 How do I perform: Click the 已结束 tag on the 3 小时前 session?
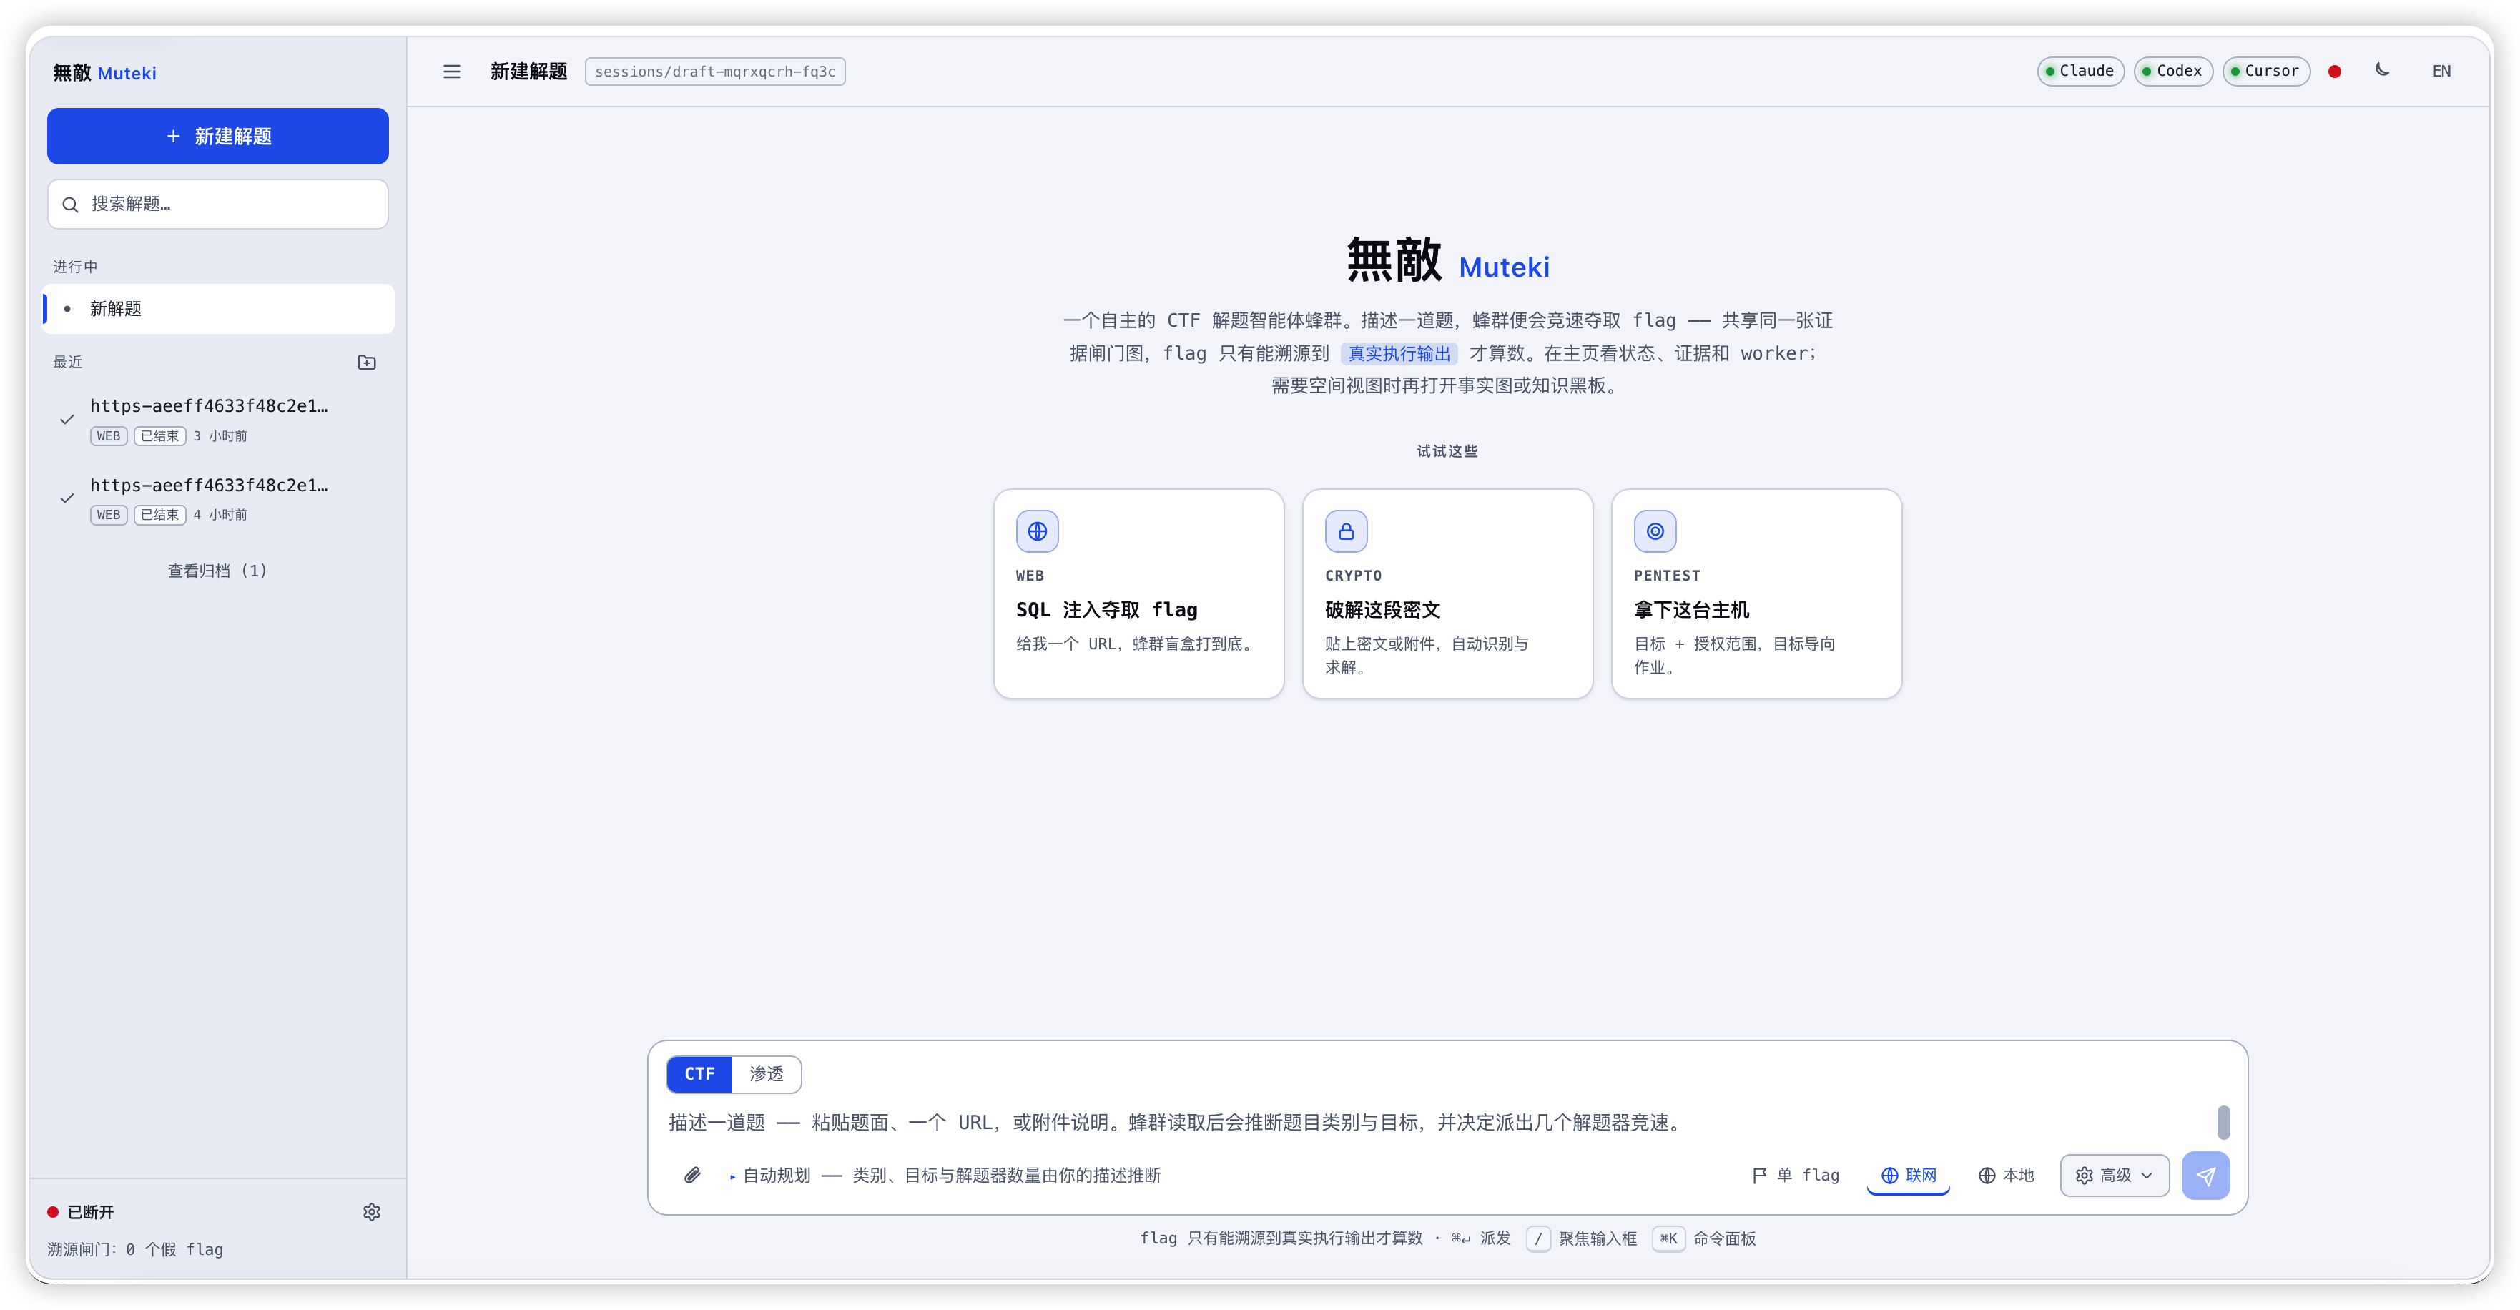coord(159,436)
